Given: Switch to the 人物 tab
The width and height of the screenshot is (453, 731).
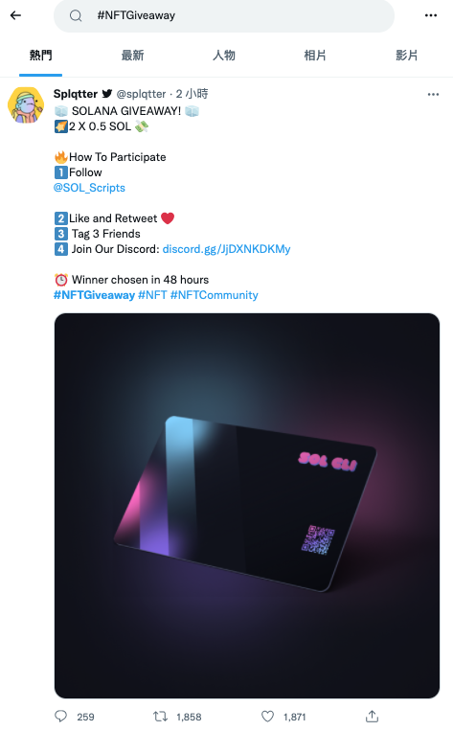Looking at the screenshot, I should coord(224,56).
